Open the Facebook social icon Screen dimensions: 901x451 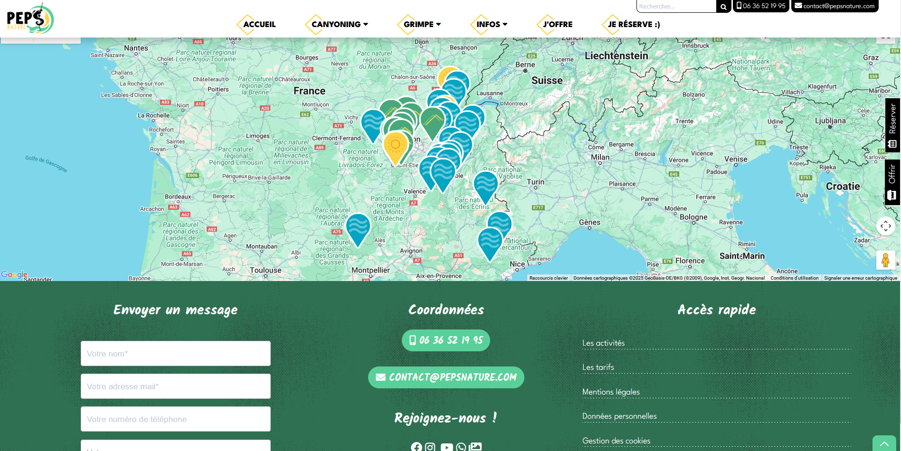[417, 447]
